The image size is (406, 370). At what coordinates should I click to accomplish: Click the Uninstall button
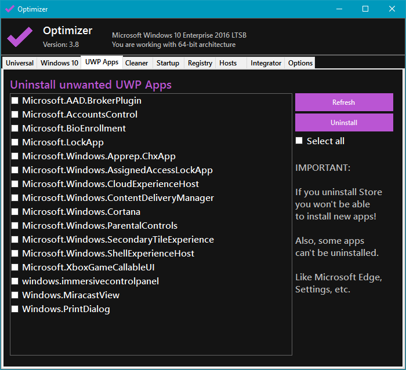coord(343,123)
